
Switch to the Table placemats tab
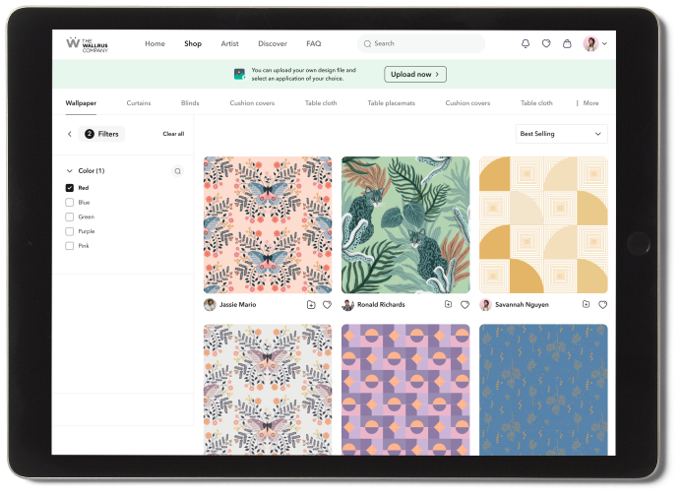coord(392,103)
